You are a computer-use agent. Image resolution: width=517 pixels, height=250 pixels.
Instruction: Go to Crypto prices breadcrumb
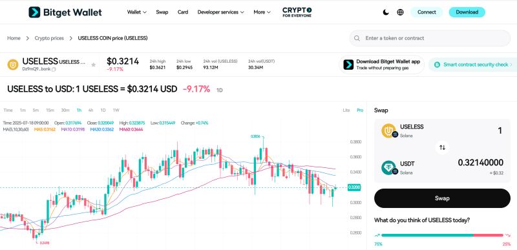pyautogui.click(x=49, y=38)
